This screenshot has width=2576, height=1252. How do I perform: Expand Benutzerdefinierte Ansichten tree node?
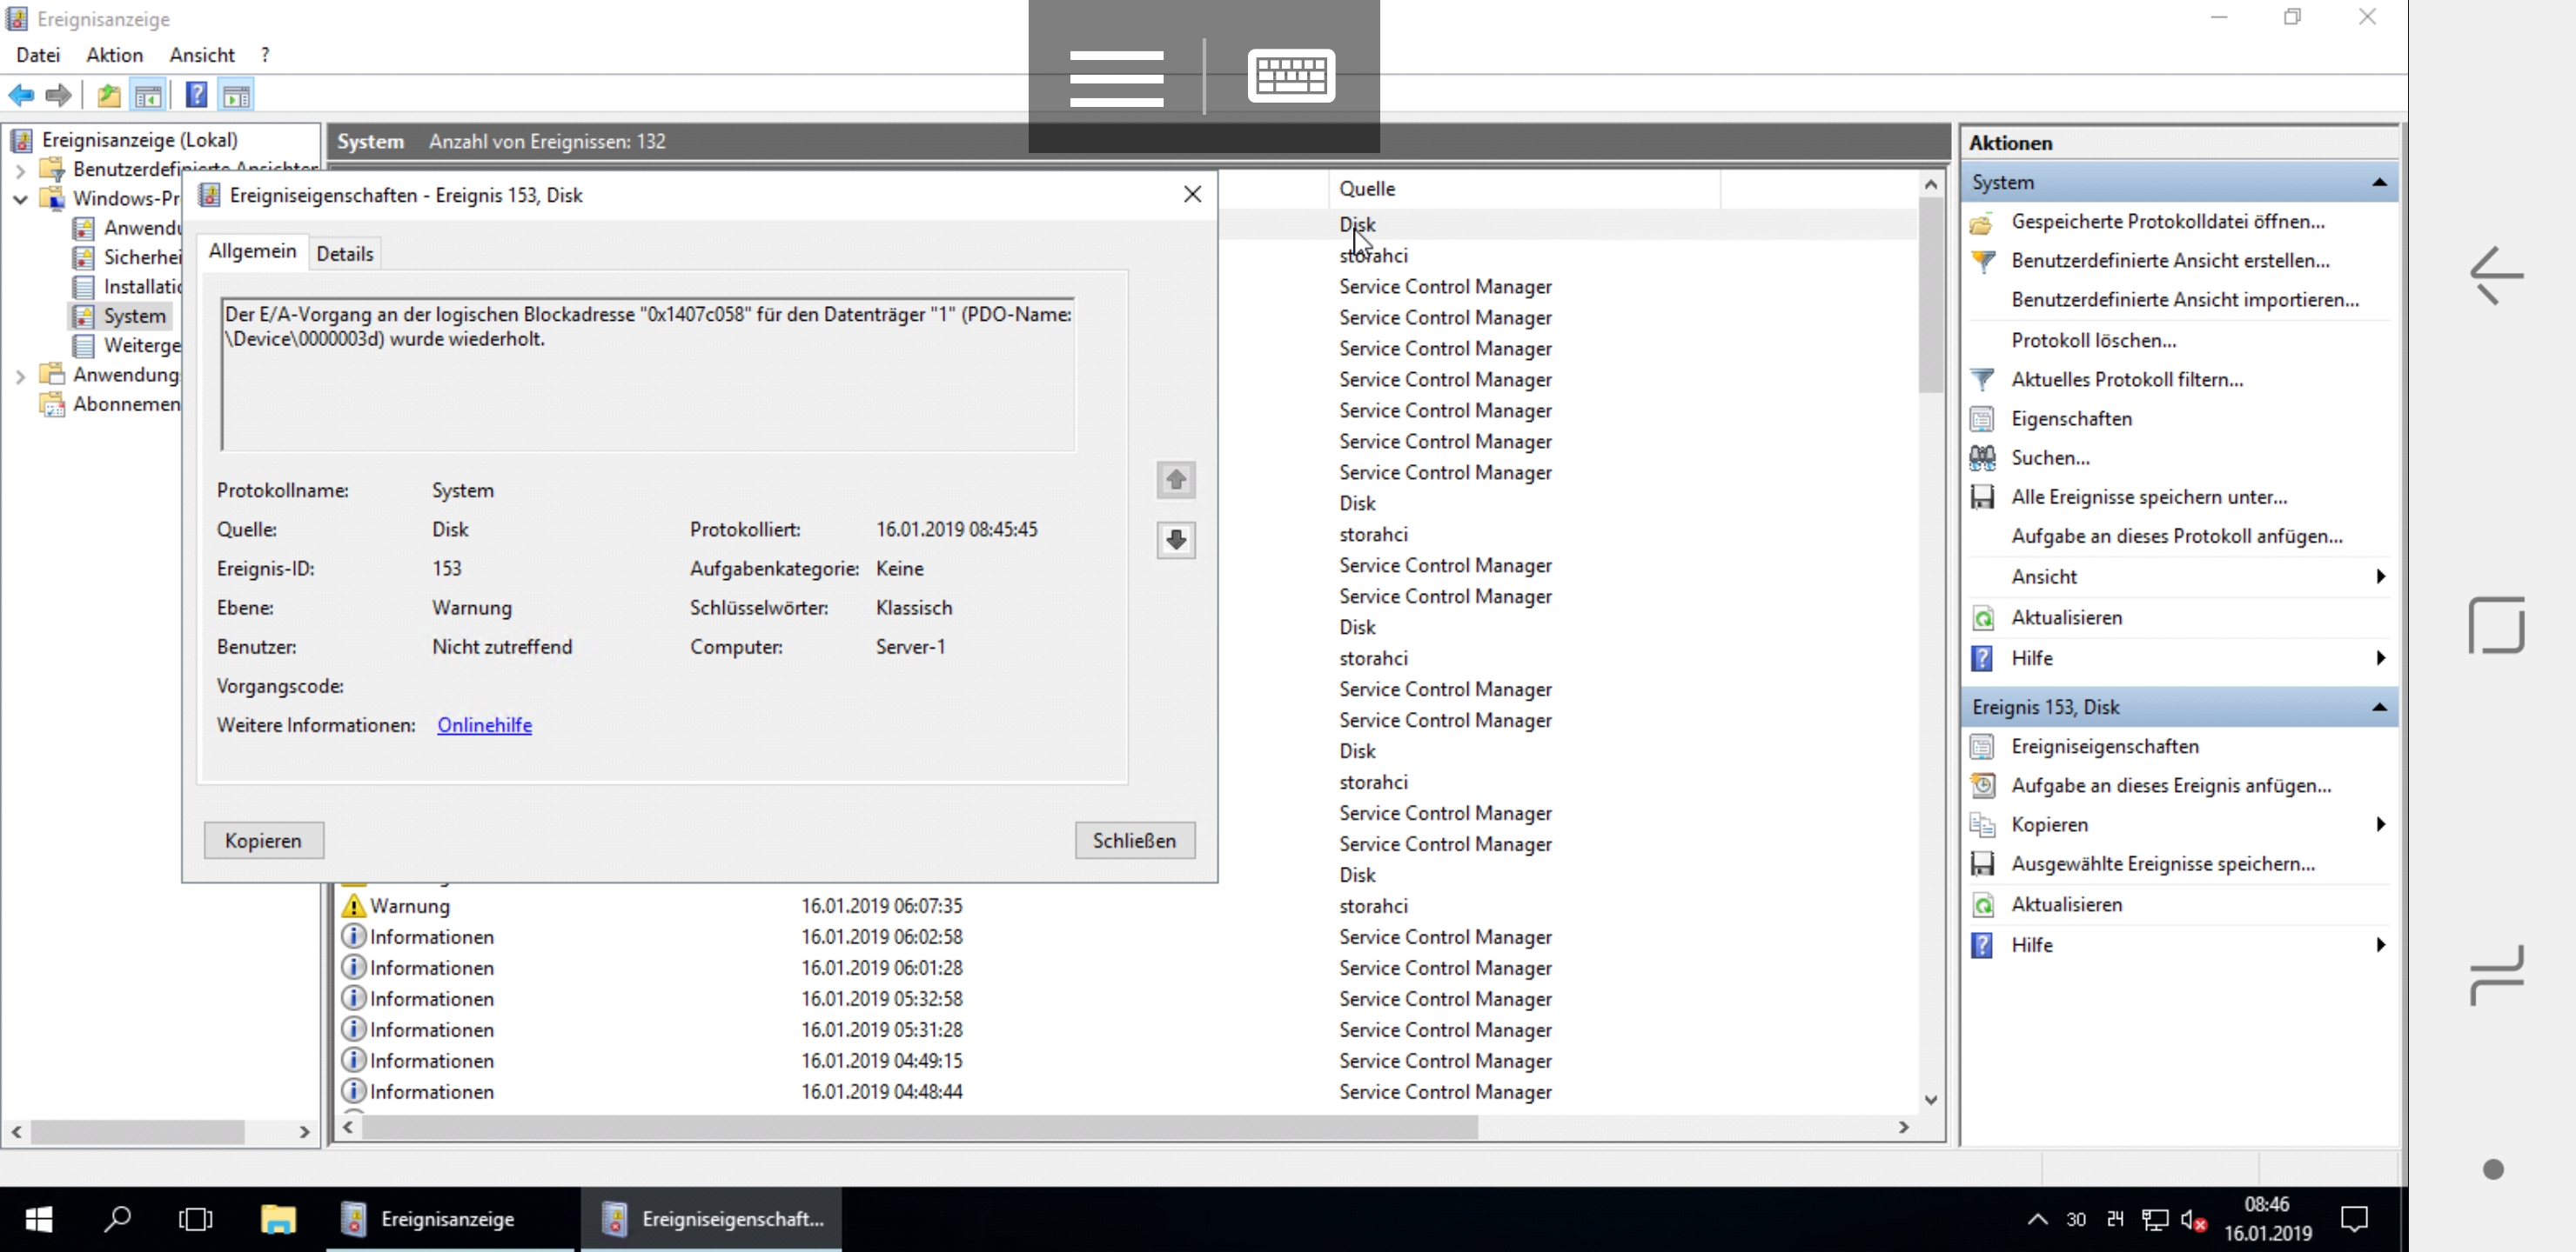tap(20, 171)
